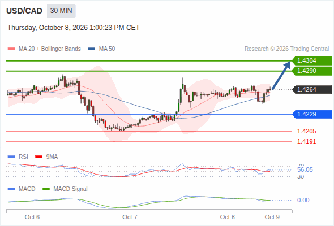The height and width of the screenshot is (226, 334).
Task: Click the 1.4191 support level label
Action: (306, 141)
